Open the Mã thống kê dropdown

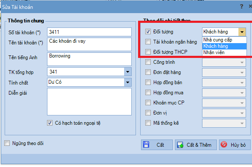pyautogui.click(x=242, y=123)
